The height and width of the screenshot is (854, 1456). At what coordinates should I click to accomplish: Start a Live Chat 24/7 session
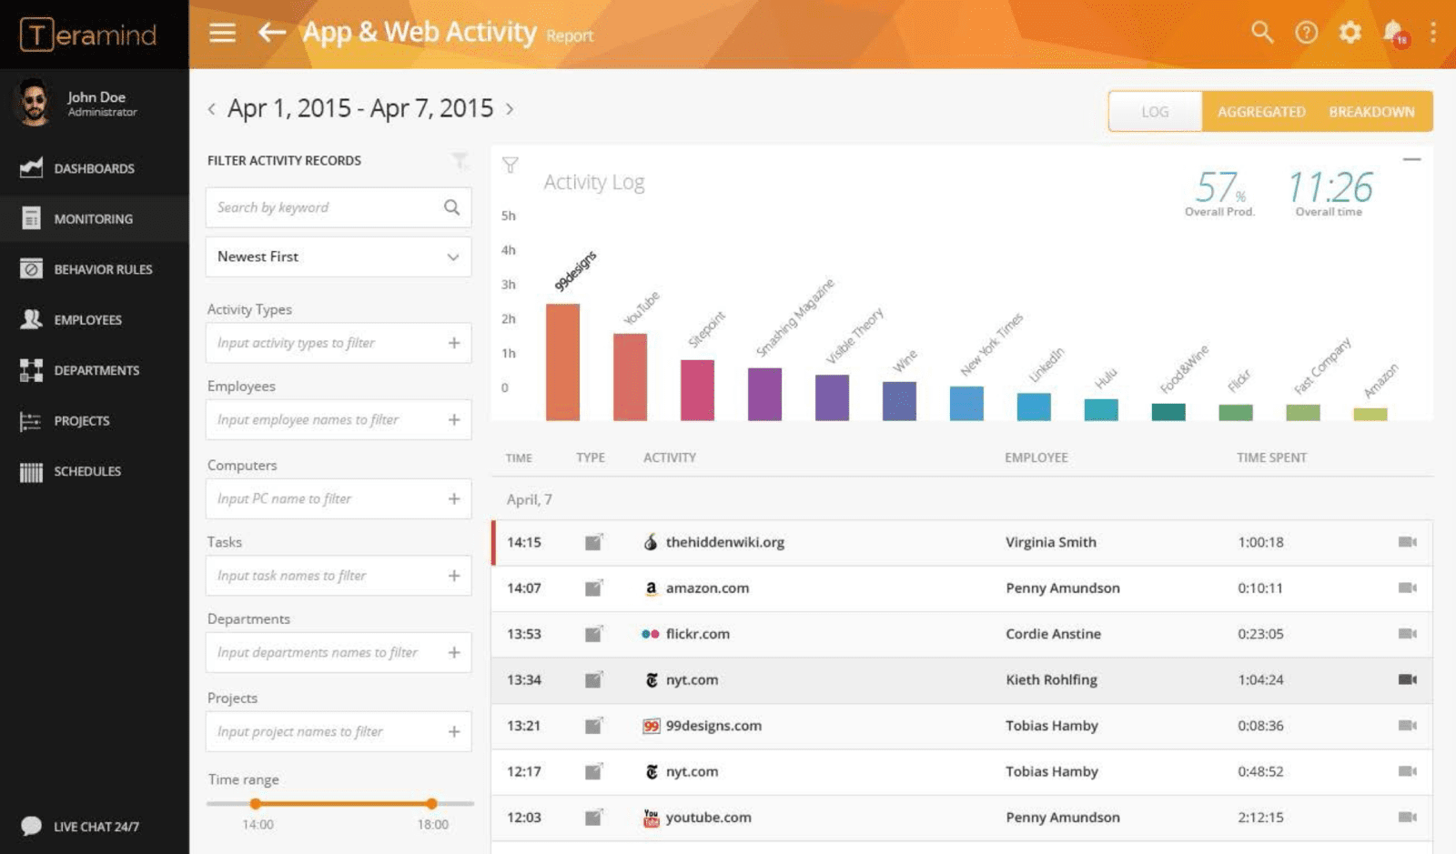[80, 826]
